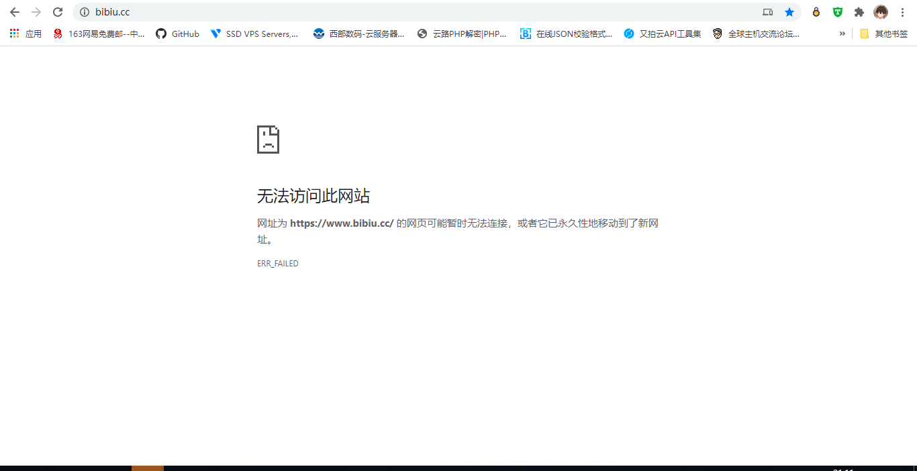
Task: Open the 西部数码-云服务器 bookmark
Action: [359, 34]
